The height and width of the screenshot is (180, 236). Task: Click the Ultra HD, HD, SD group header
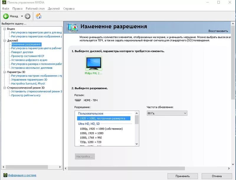(x=89, y=124)
